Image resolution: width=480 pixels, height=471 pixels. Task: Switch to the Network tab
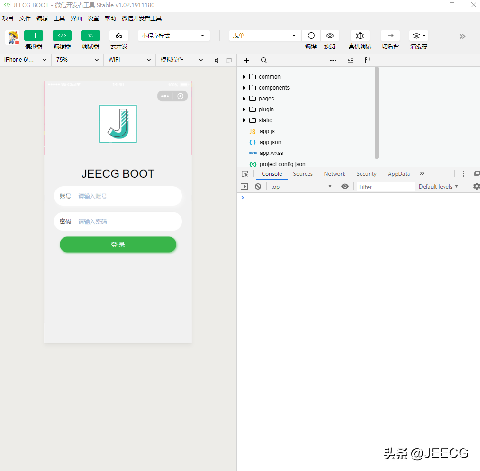[335, 174]
